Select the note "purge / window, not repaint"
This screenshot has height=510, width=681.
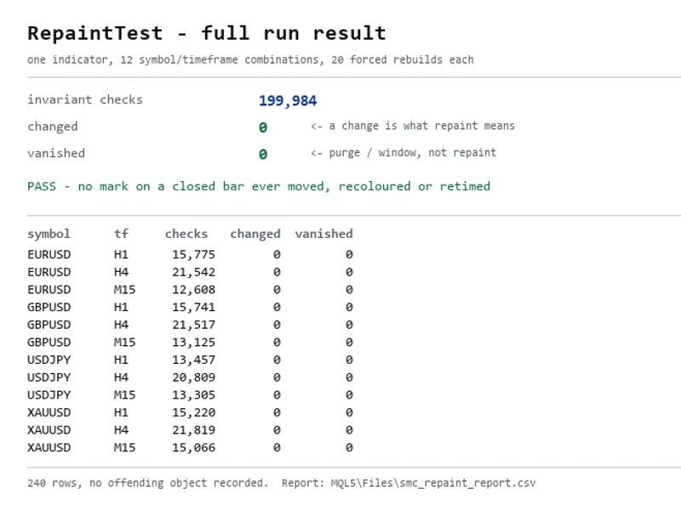click(413, 153)
